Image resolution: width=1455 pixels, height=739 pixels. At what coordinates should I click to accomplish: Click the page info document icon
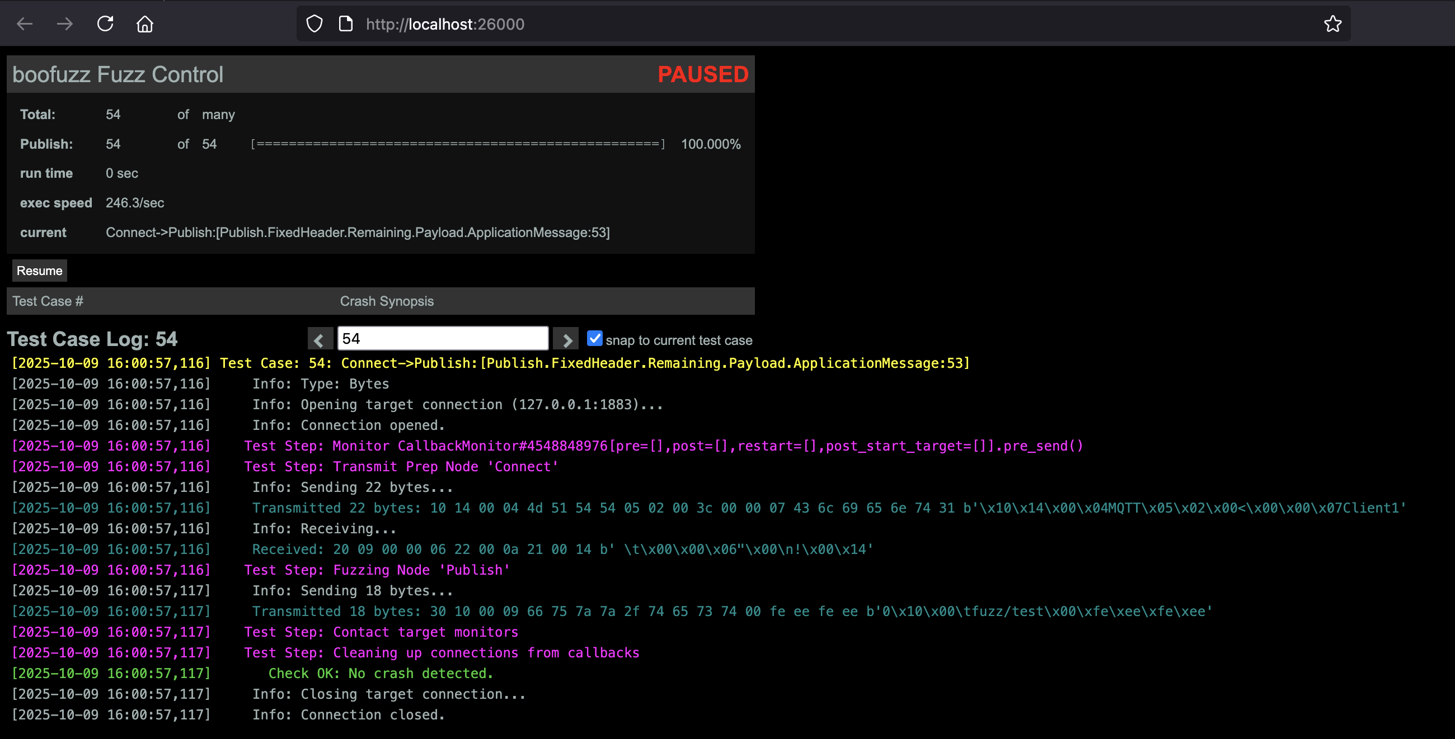[346, 23]
